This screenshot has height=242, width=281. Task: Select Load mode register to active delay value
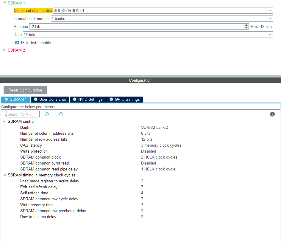[142, 181]
